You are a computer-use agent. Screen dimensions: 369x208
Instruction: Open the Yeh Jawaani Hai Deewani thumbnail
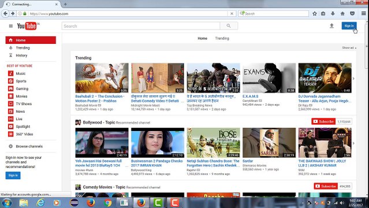[102, 143]
